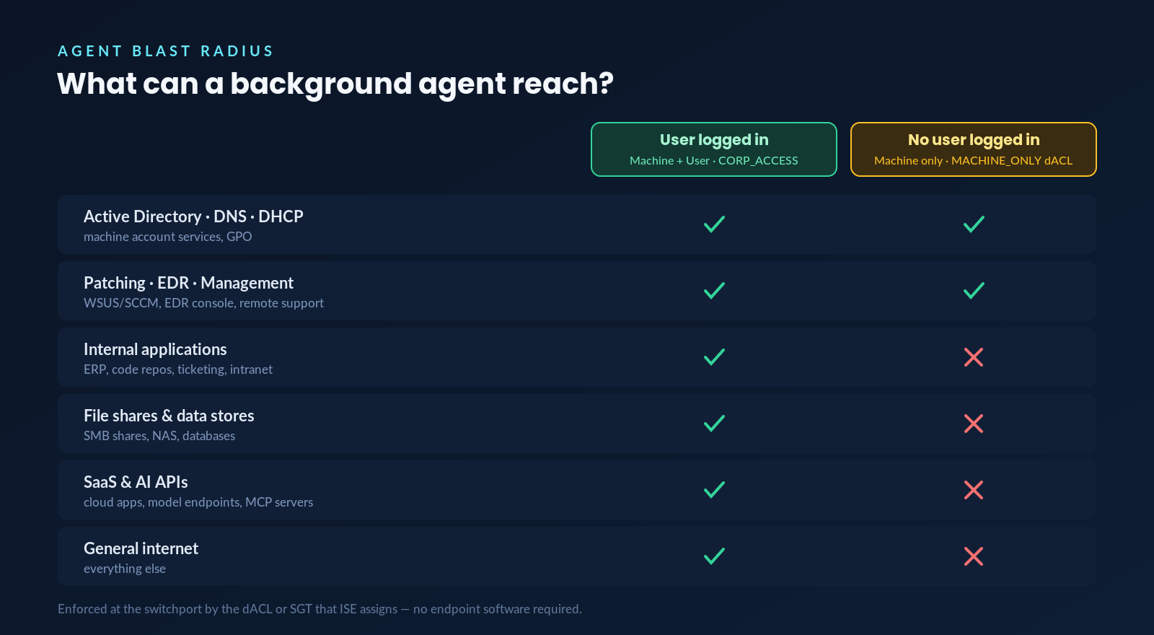The width and height of the screenshot is (1154, 635).
Task: Click the red X for General internet
Action: (974, 556)
